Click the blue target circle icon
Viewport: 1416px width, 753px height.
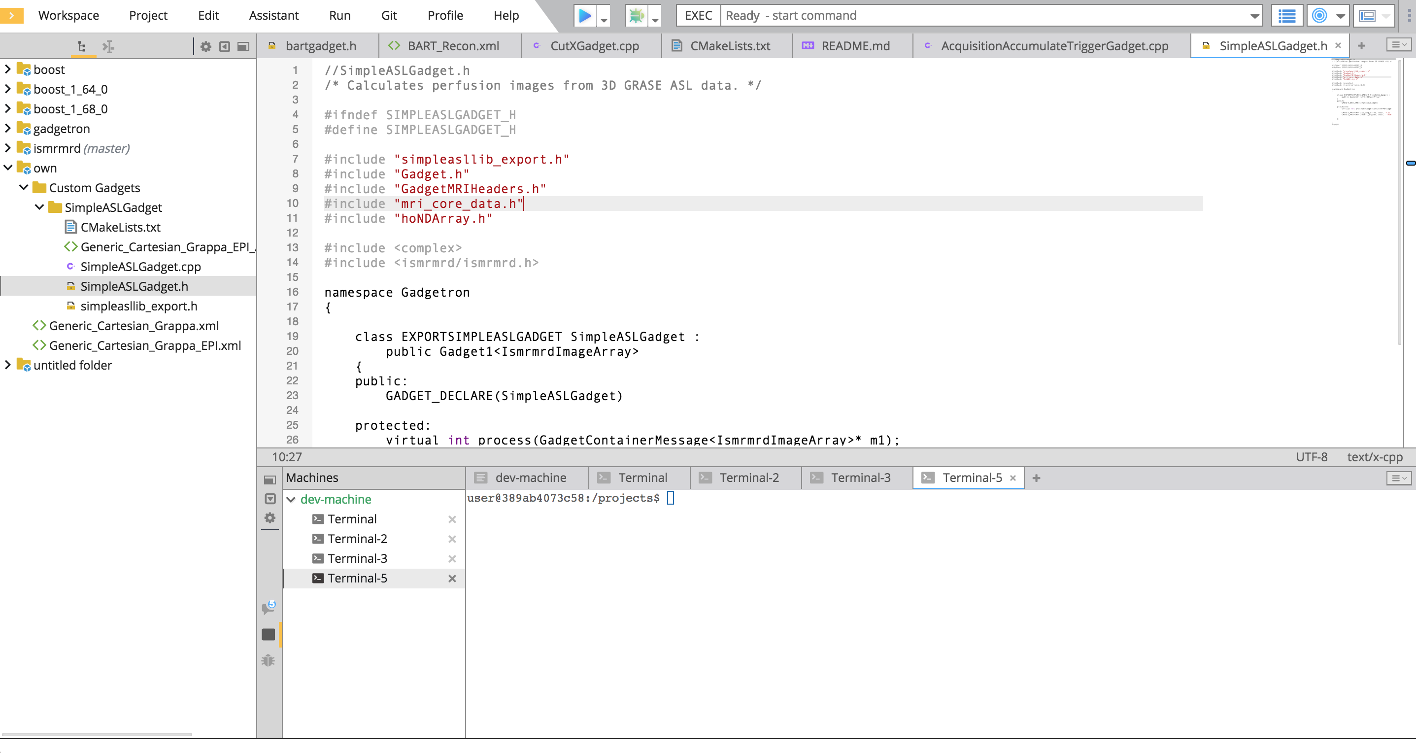coord(1319,15)
